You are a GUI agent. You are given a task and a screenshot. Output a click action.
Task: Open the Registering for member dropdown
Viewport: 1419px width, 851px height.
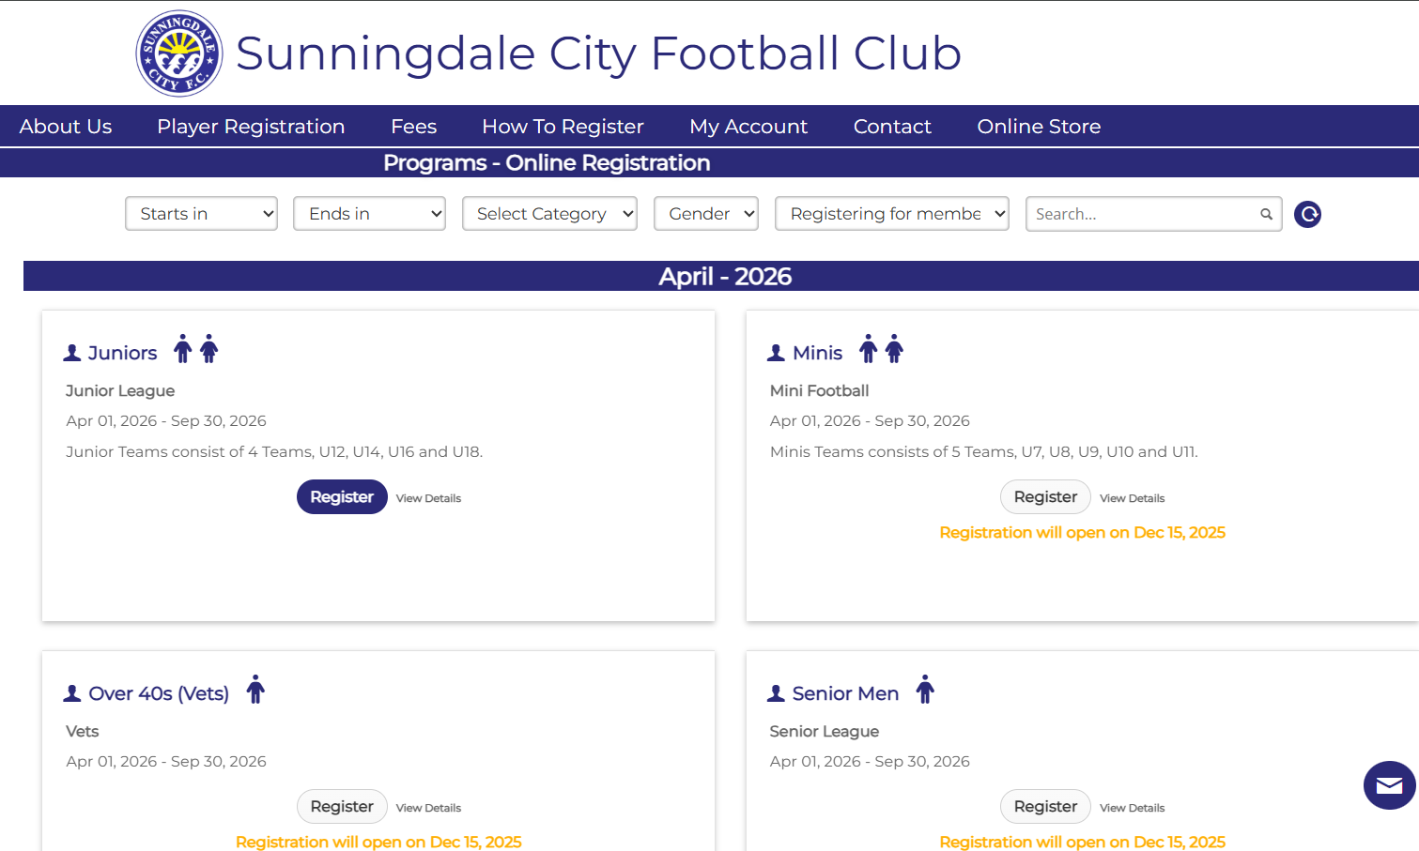pyautogui.click(x=891, y=214)
